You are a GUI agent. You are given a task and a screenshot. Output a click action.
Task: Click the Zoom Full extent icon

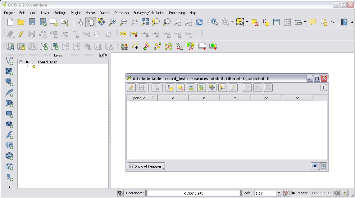pyautogui.click(x=145, y=22)
